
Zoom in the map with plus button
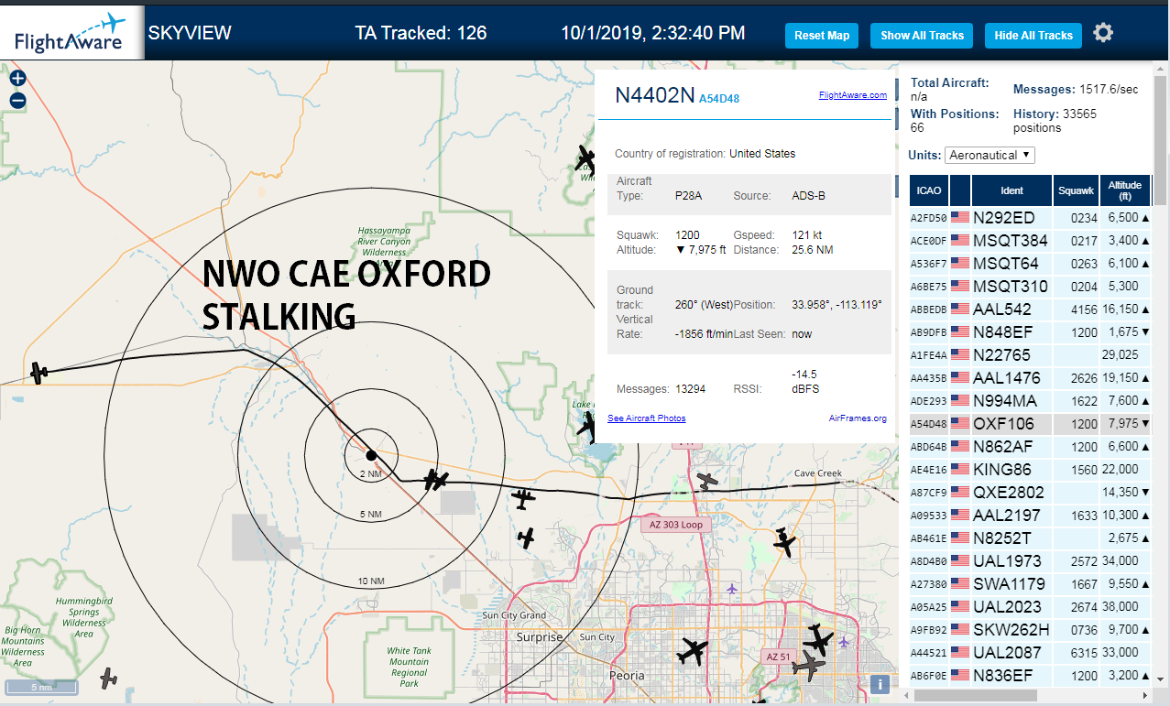coord(17,79)
